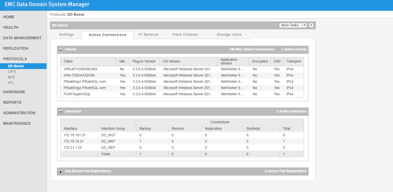Click the Synthetic column header
Image resolution: width=393 pixels, height=192 pixels.
point(261,129)
